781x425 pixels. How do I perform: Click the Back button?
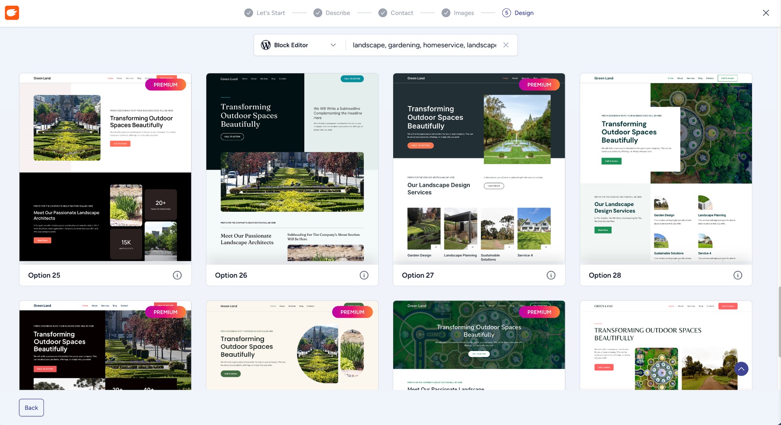tap(31, 407)
